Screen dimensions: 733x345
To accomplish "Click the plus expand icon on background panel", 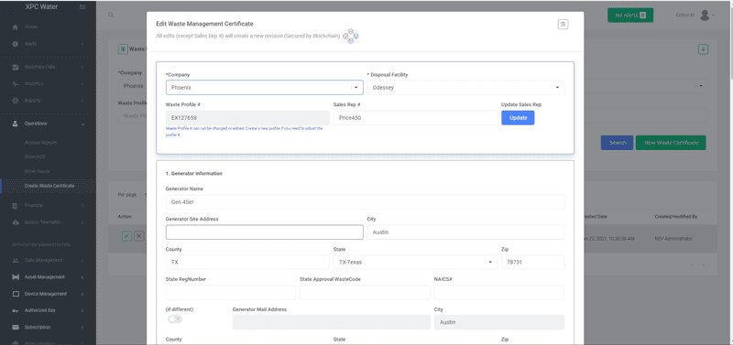I will tap(703, 49).
